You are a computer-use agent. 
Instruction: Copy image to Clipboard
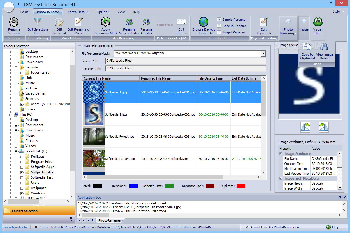tap(307, 51)
